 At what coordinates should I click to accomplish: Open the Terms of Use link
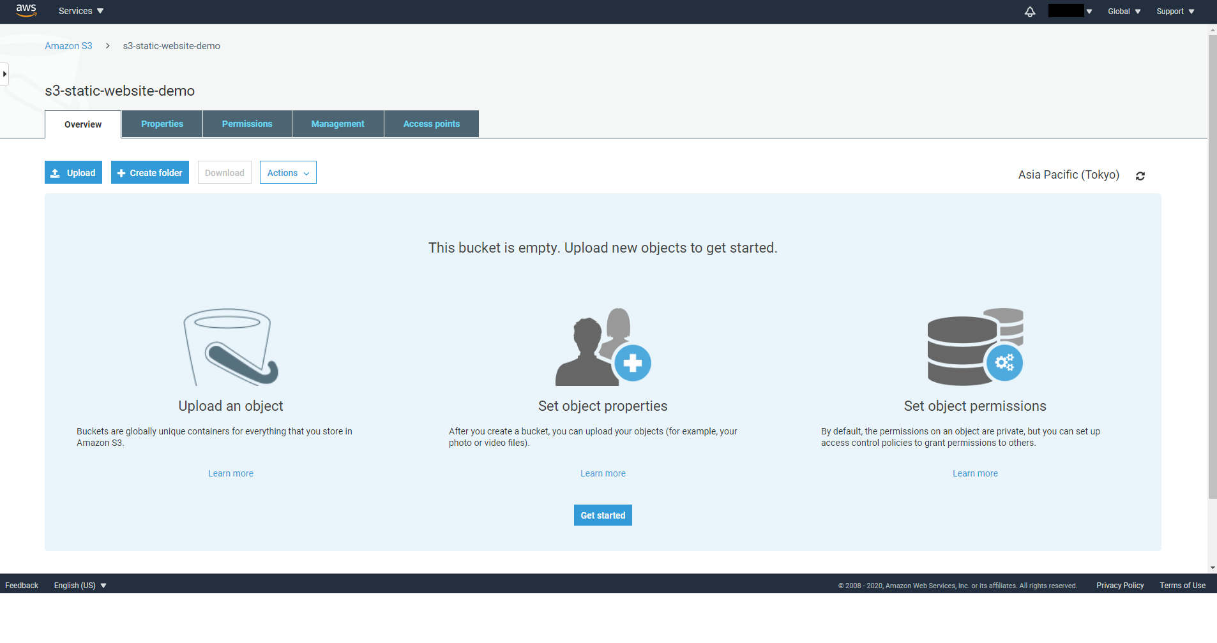[1183, 586]
